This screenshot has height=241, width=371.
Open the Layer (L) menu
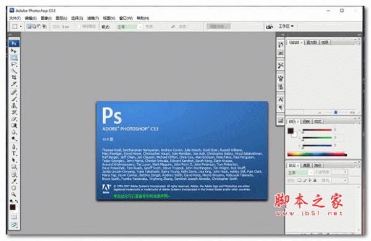point(61,18)
